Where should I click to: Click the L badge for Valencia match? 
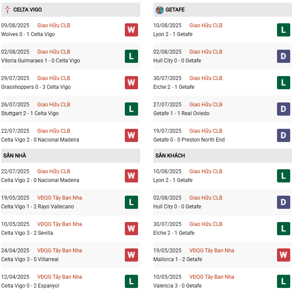(283, 281)
